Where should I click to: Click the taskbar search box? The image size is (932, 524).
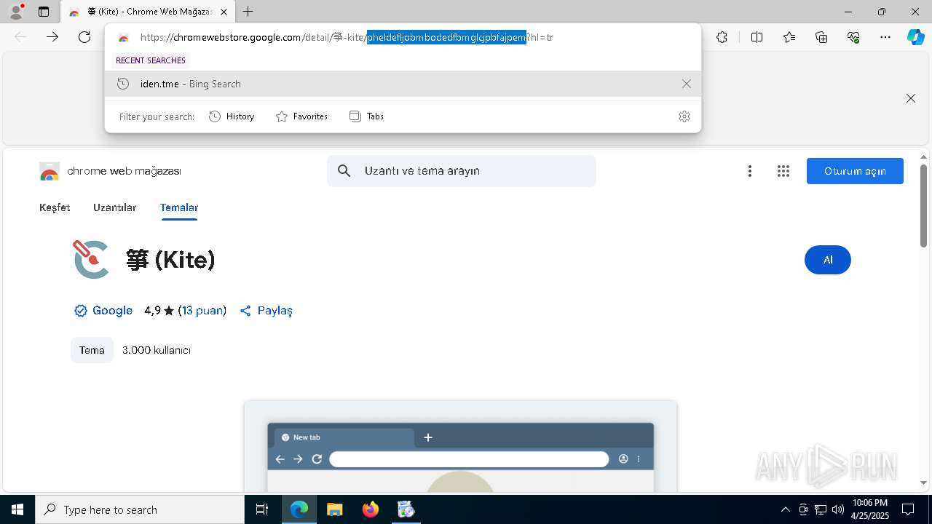coord(140,509)
